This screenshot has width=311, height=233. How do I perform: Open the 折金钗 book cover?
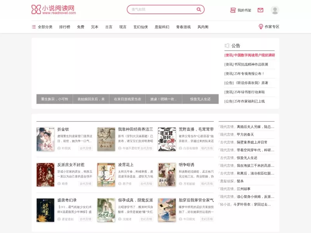point(45,139)
